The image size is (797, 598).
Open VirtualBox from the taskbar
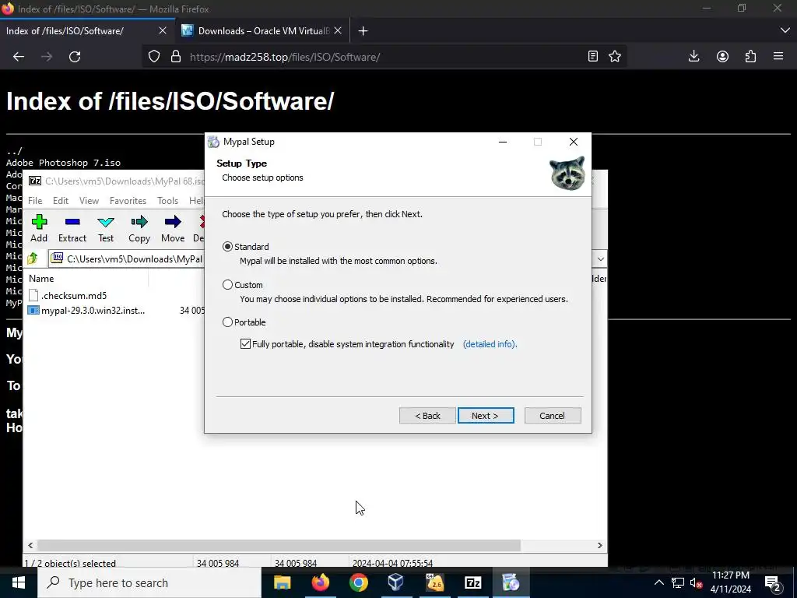[396, 582]
